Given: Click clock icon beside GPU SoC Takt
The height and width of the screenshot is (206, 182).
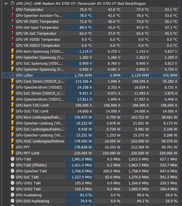Looking at the screenshot, I should pos(13,177).
